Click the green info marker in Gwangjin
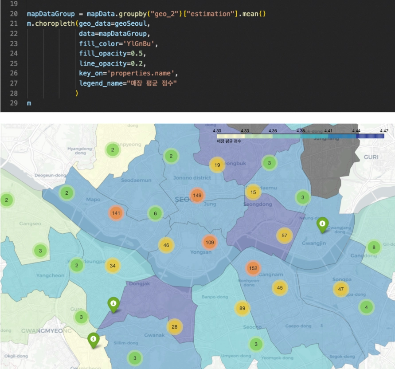Image resolution: width=395 pixels, height=369 pixels. [322, 224]
